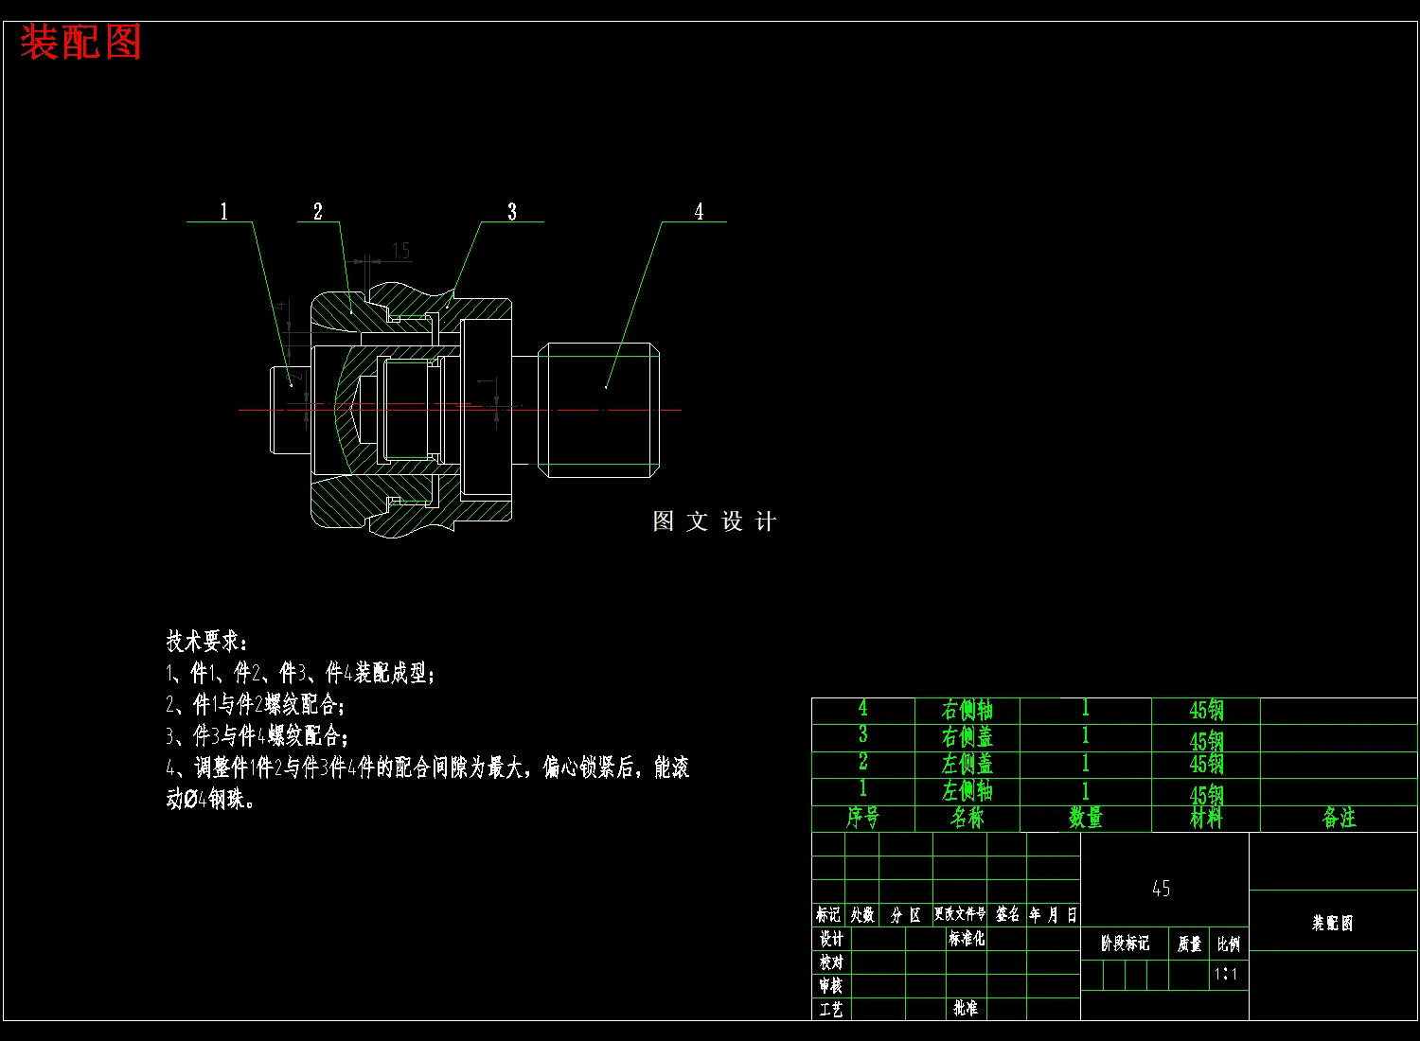Click the 右侧轴 part name cell
Screen dimensions: 1420x1041
[x=966, y=711]
